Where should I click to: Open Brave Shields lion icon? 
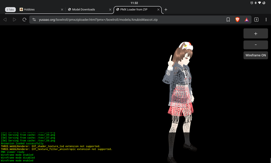tap(237, 20)
